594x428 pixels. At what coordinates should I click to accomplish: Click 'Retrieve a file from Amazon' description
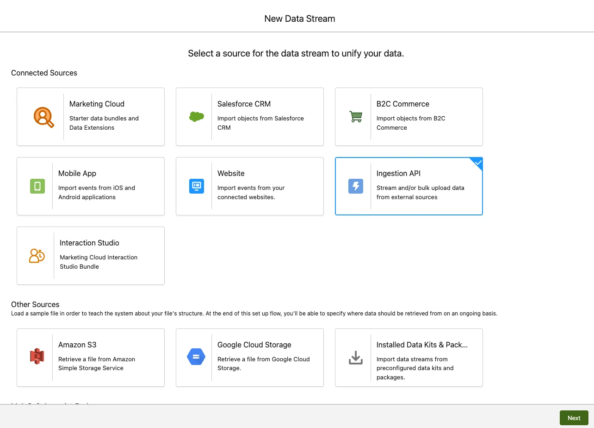(97, 364)
